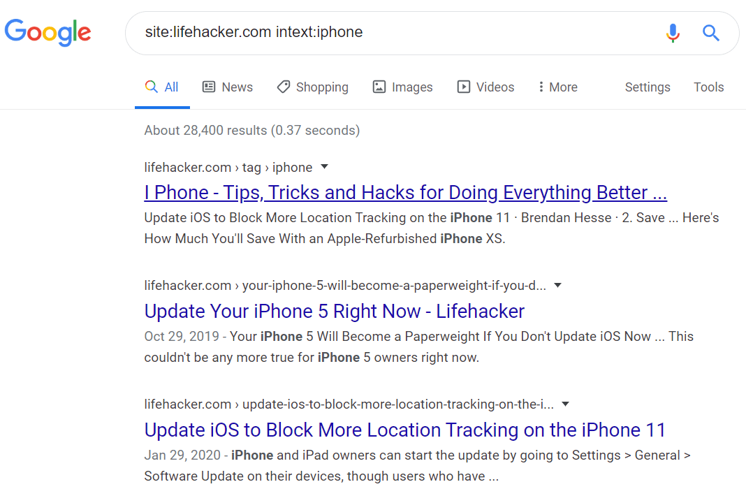Viewport: 746px width, 489px height.
Task: Open the dropdown arrow on the iphone tag result
Action: pos(324,166)
